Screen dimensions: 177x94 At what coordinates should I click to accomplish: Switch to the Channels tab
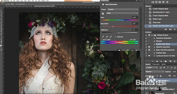pyautogui.click(x=156, y=64)
